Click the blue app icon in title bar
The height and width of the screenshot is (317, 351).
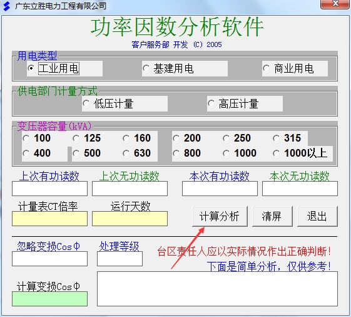7,6
